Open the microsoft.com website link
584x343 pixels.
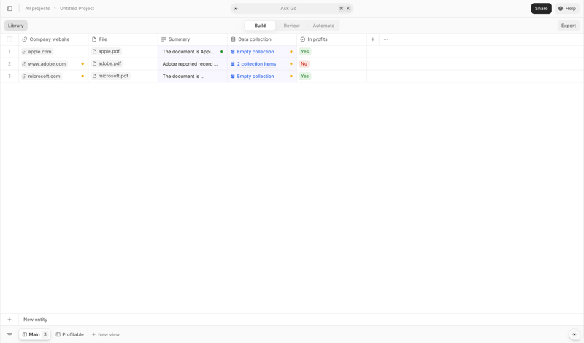pos(41,77)
